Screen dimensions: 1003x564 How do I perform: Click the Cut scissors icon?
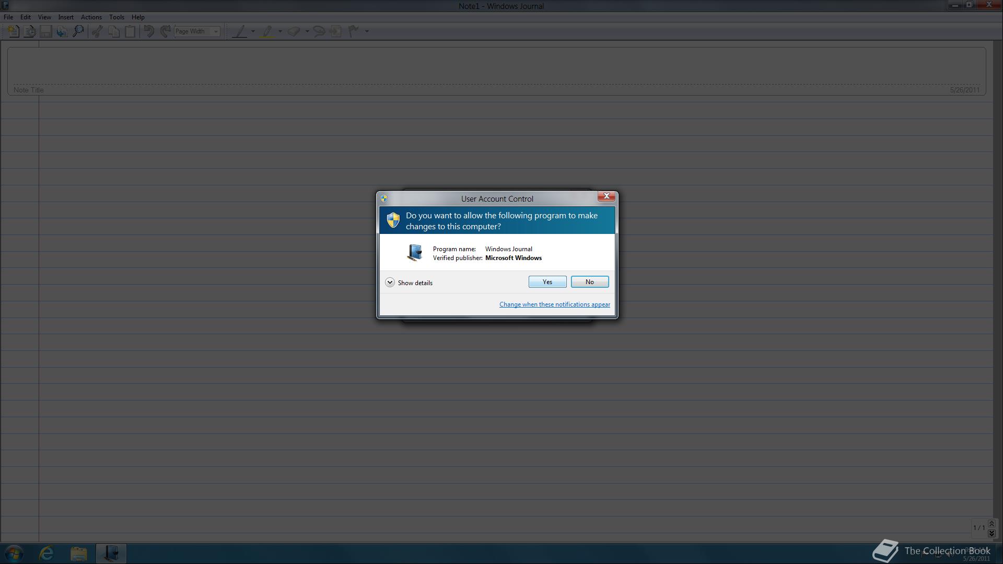click(97, 31)
